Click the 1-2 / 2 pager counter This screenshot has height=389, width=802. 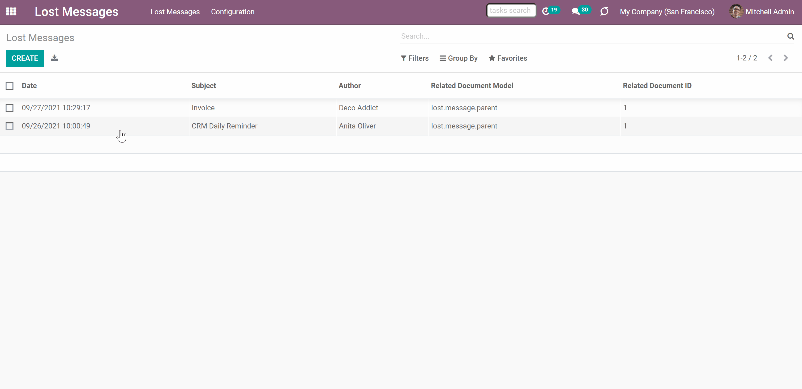[747, 58]
